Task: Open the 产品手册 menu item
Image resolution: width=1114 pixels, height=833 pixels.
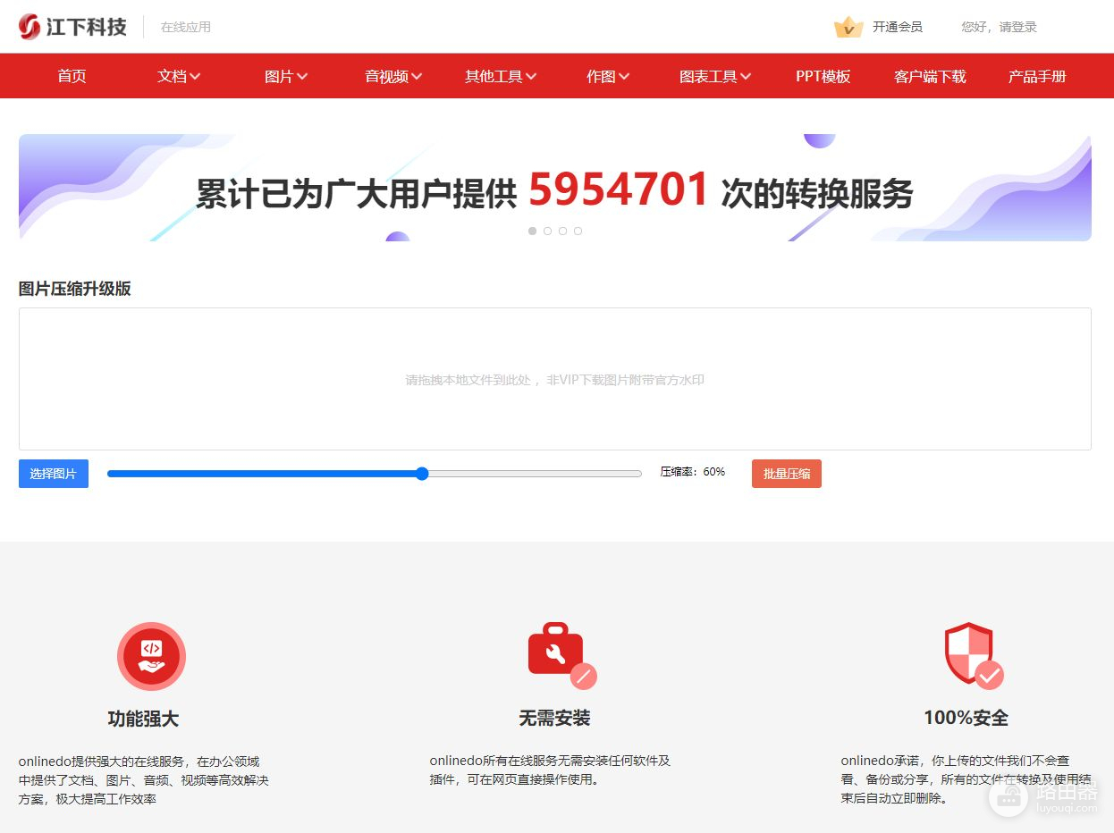Action: coord(1037,76)
